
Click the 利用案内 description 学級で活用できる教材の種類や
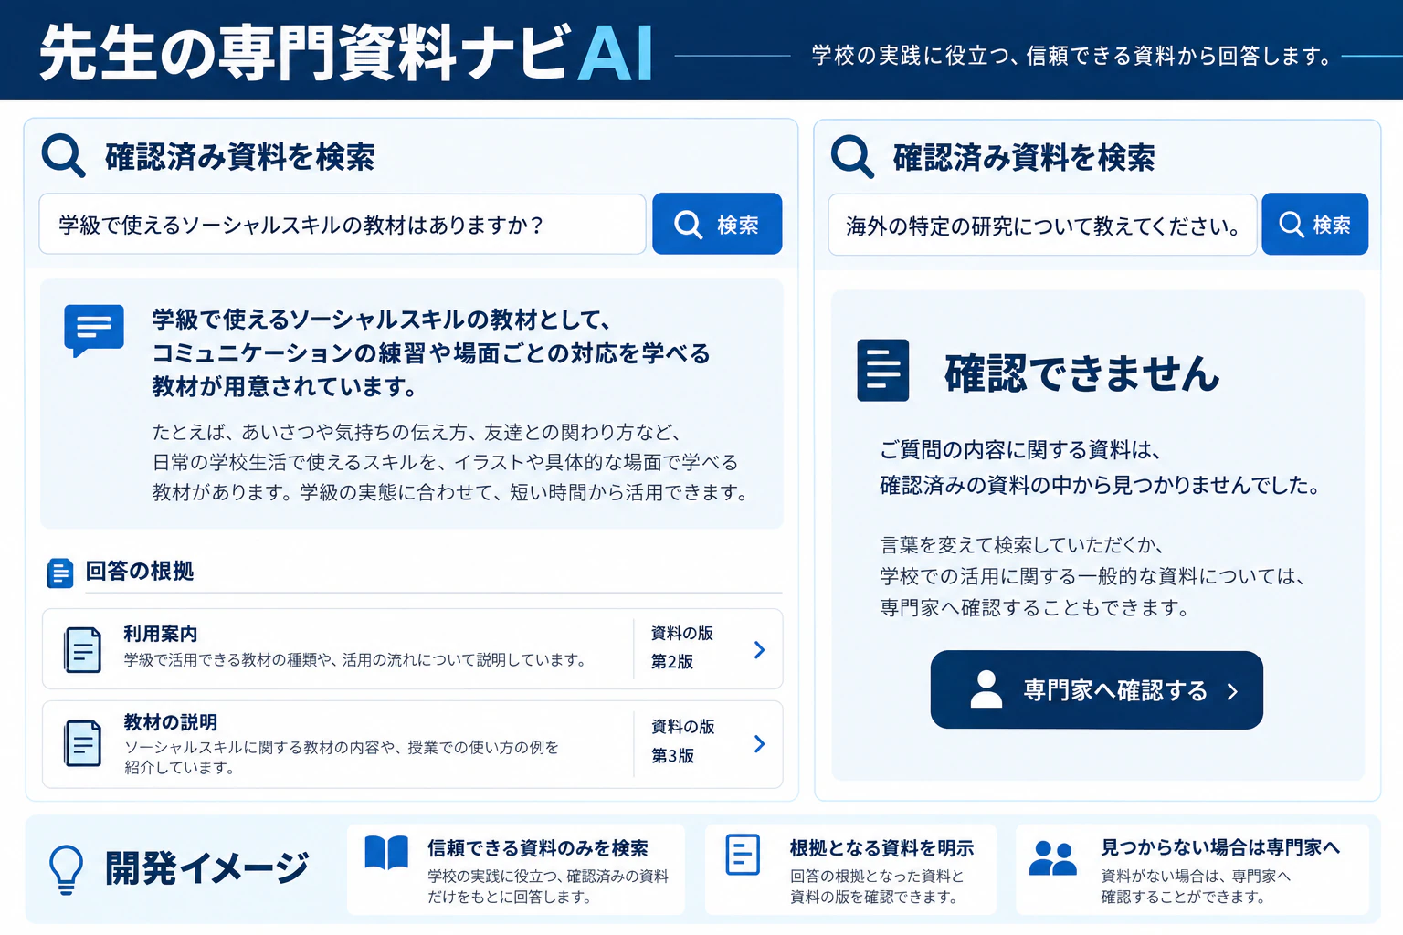355,660
